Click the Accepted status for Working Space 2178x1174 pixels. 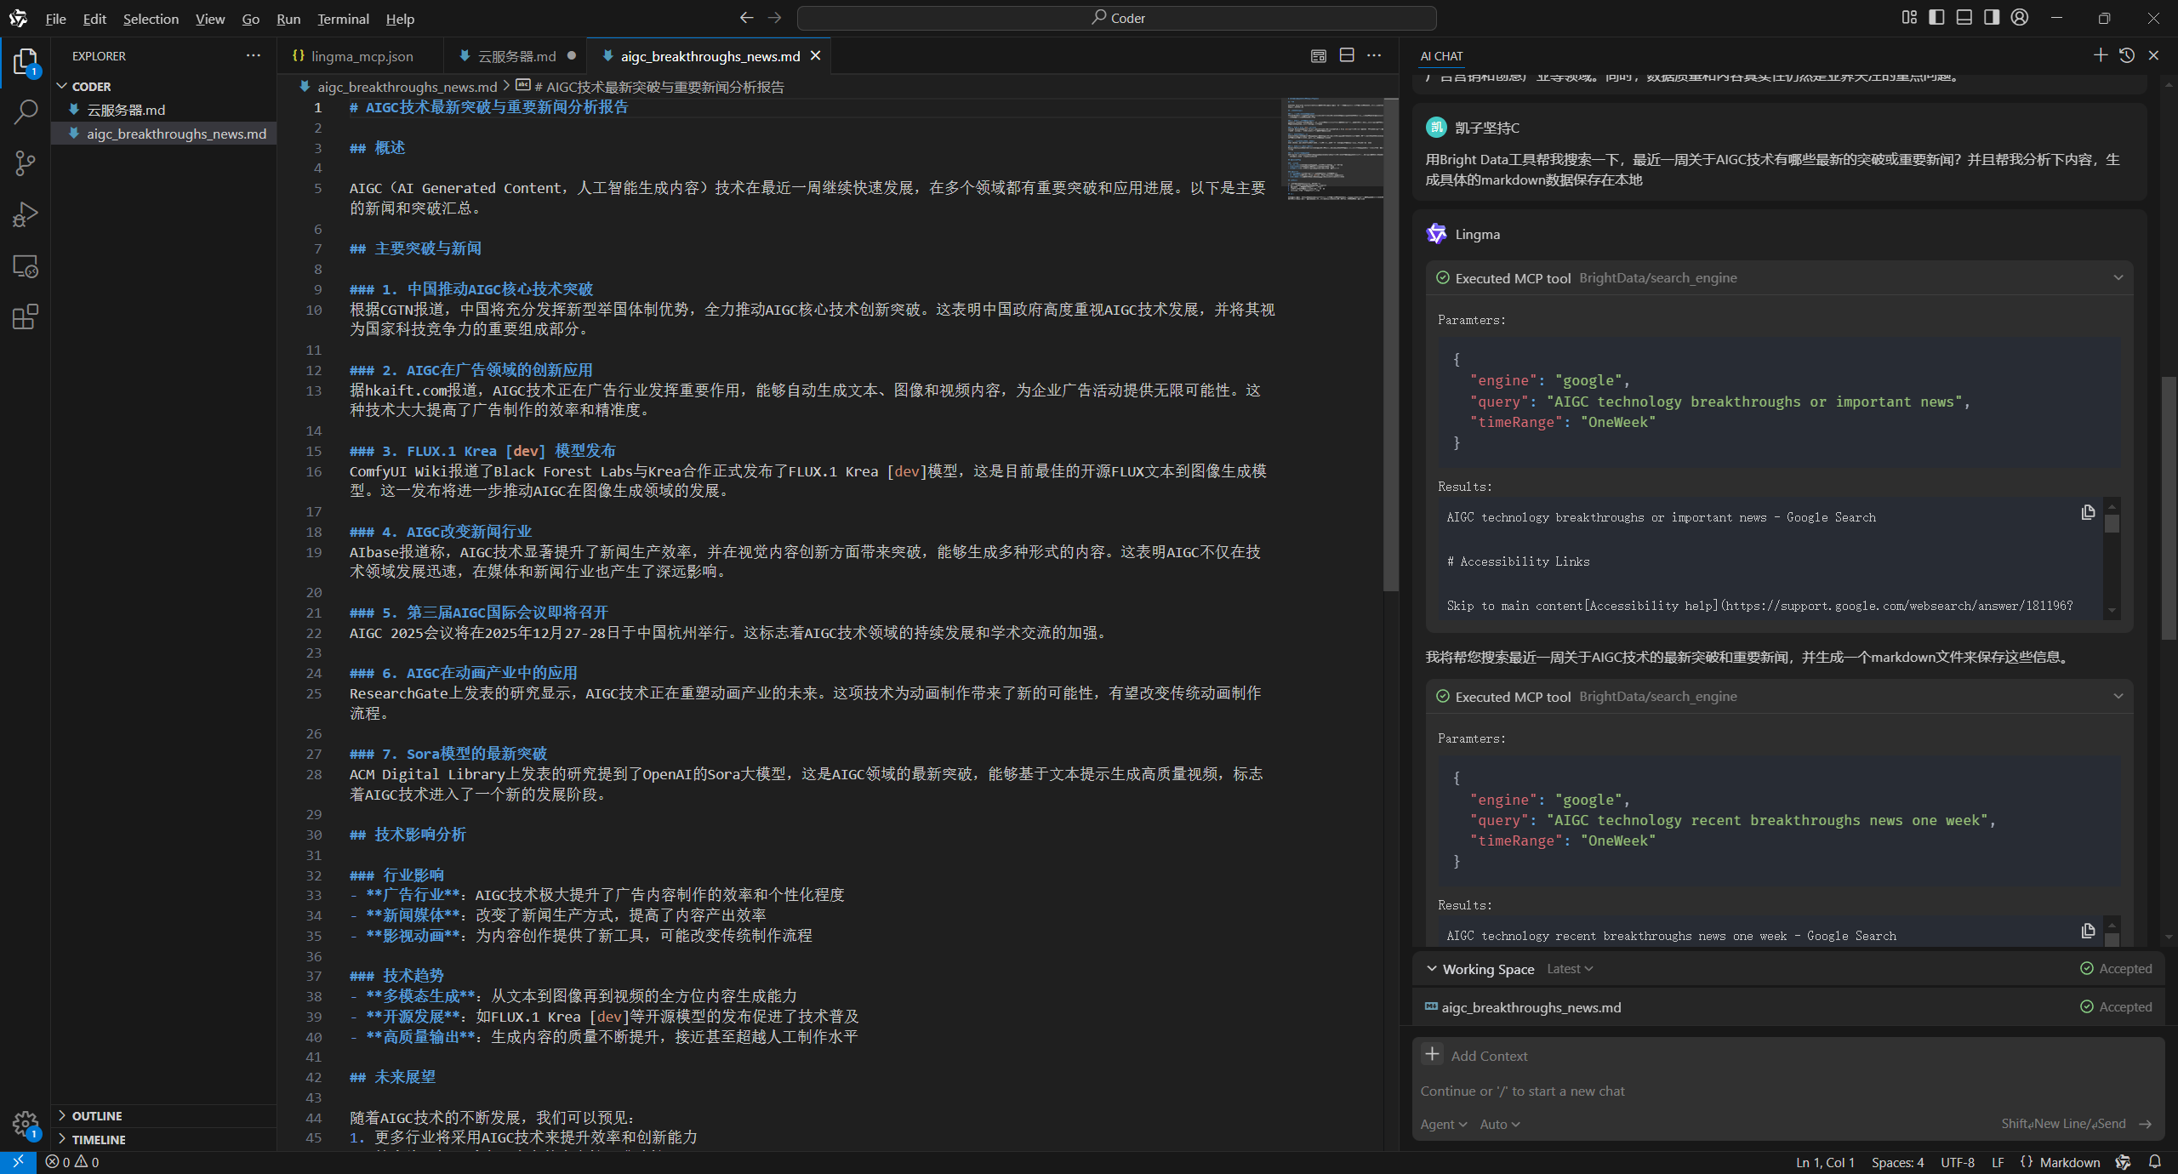(x=2116, y=969)
